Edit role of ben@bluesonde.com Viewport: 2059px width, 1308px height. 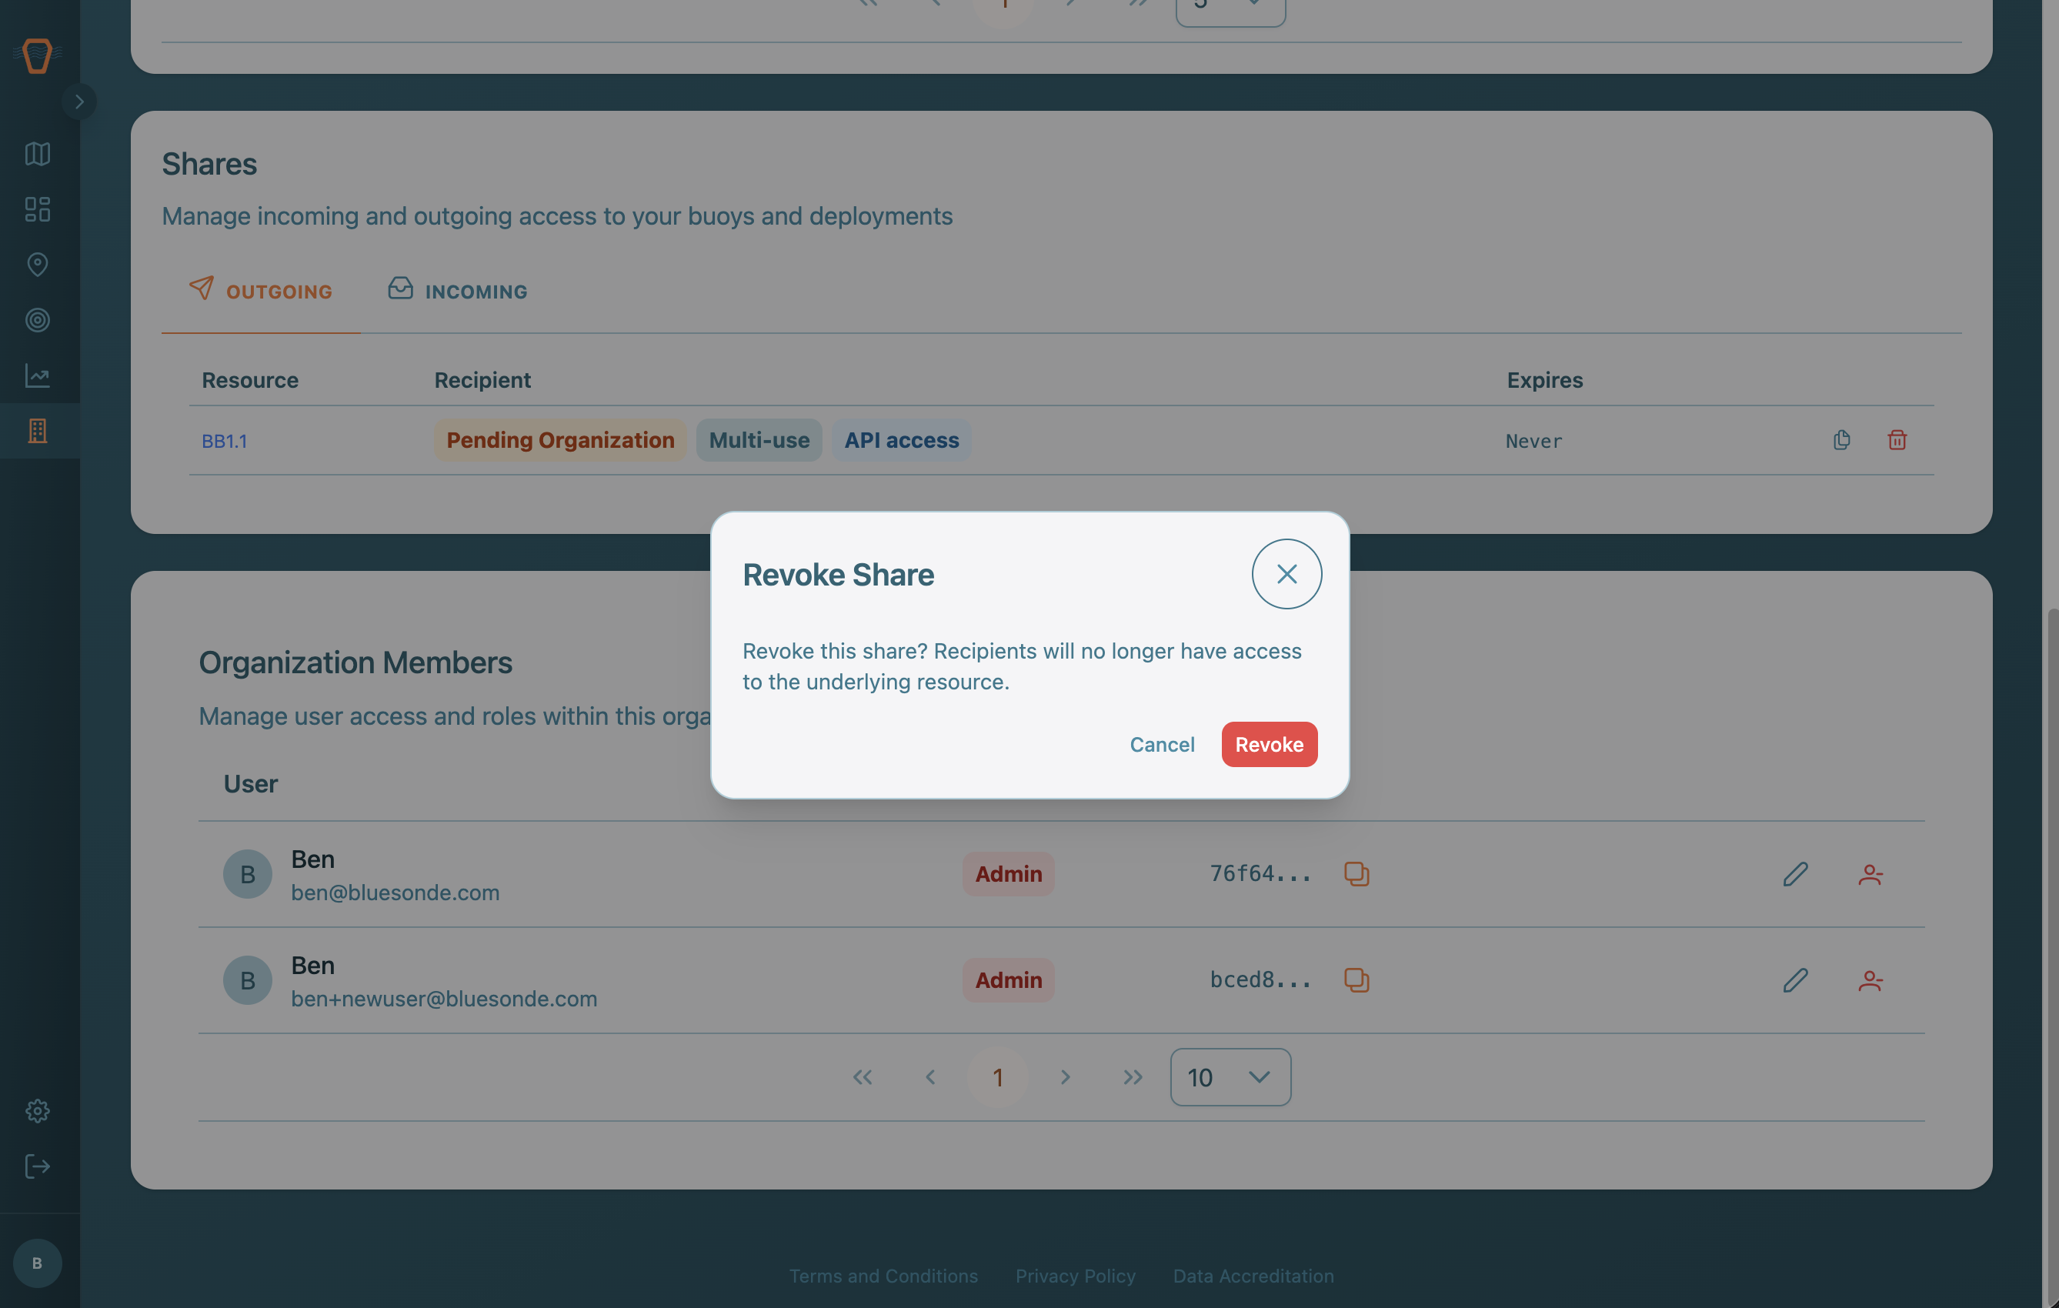point(1796,874)
